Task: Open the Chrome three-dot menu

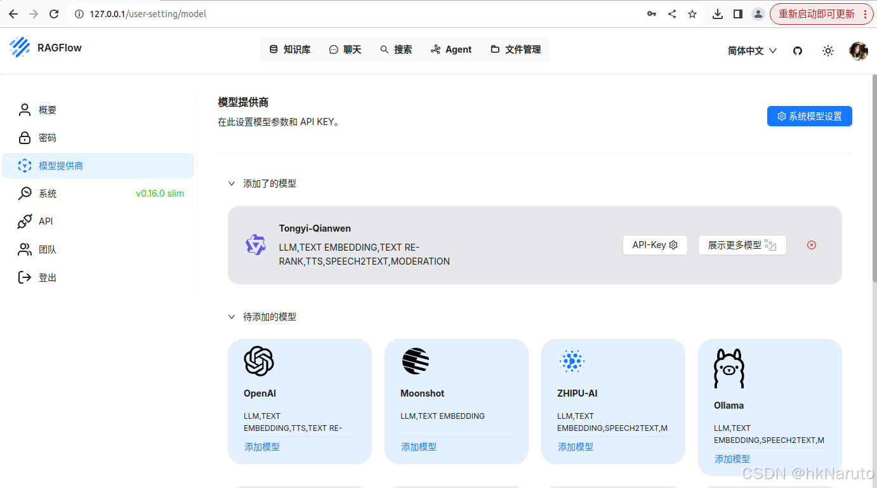Action: coord(865,14)
